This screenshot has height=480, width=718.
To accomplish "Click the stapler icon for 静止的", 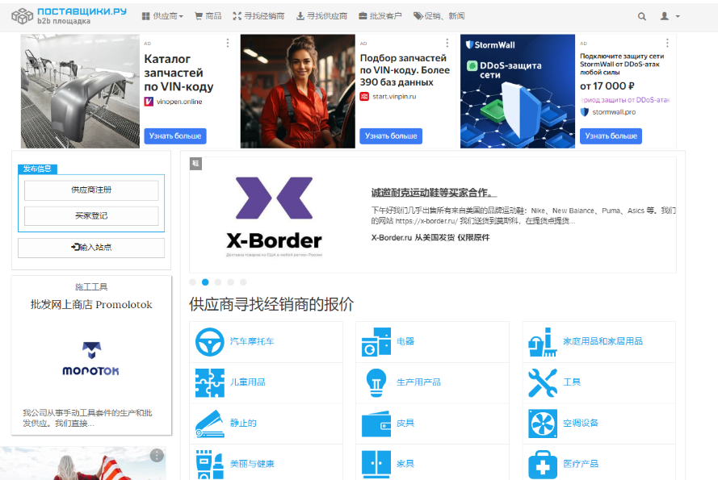I will tap(210, 424).
